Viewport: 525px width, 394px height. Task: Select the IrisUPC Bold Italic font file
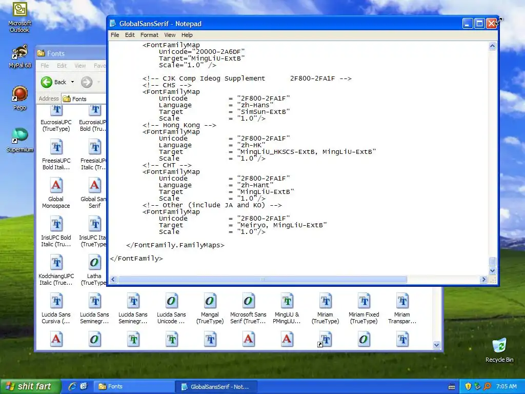click(56, 232)
